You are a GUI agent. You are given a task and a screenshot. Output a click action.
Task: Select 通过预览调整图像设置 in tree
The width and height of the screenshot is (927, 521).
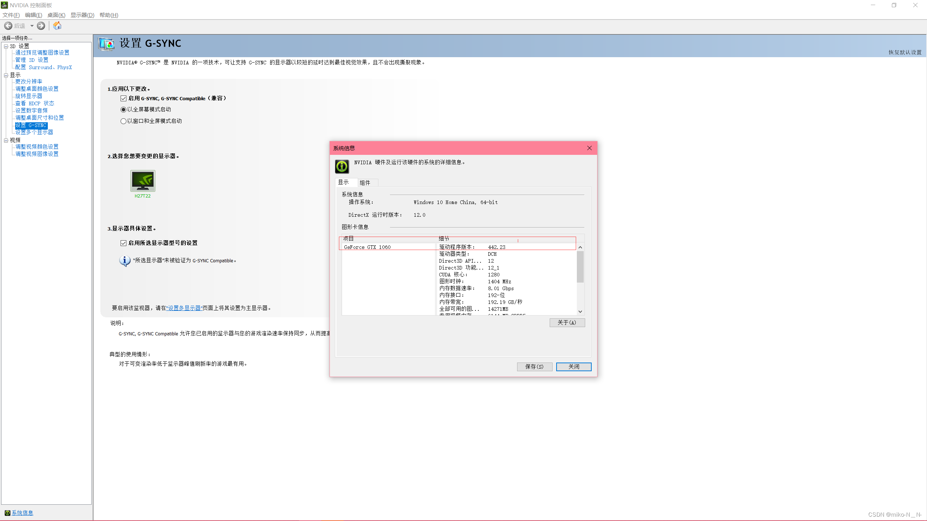[x=42, y=53]
